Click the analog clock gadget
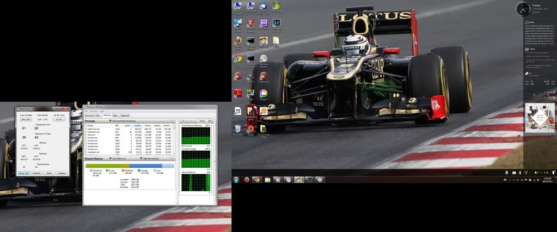This screenshot has width=557, height=232. point(523,9)
